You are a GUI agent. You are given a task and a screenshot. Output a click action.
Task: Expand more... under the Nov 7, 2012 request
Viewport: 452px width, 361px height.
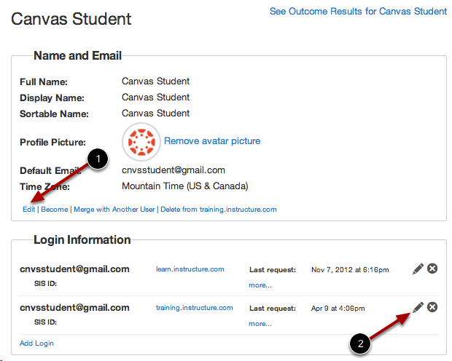[x=260, y=285]
